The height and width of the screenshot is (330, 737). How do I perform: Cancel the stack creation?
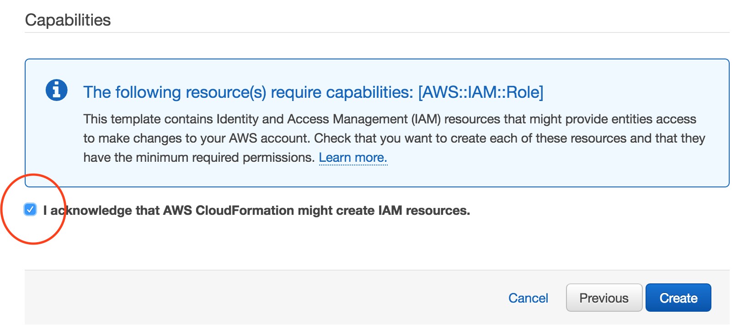tap(528, 298)
